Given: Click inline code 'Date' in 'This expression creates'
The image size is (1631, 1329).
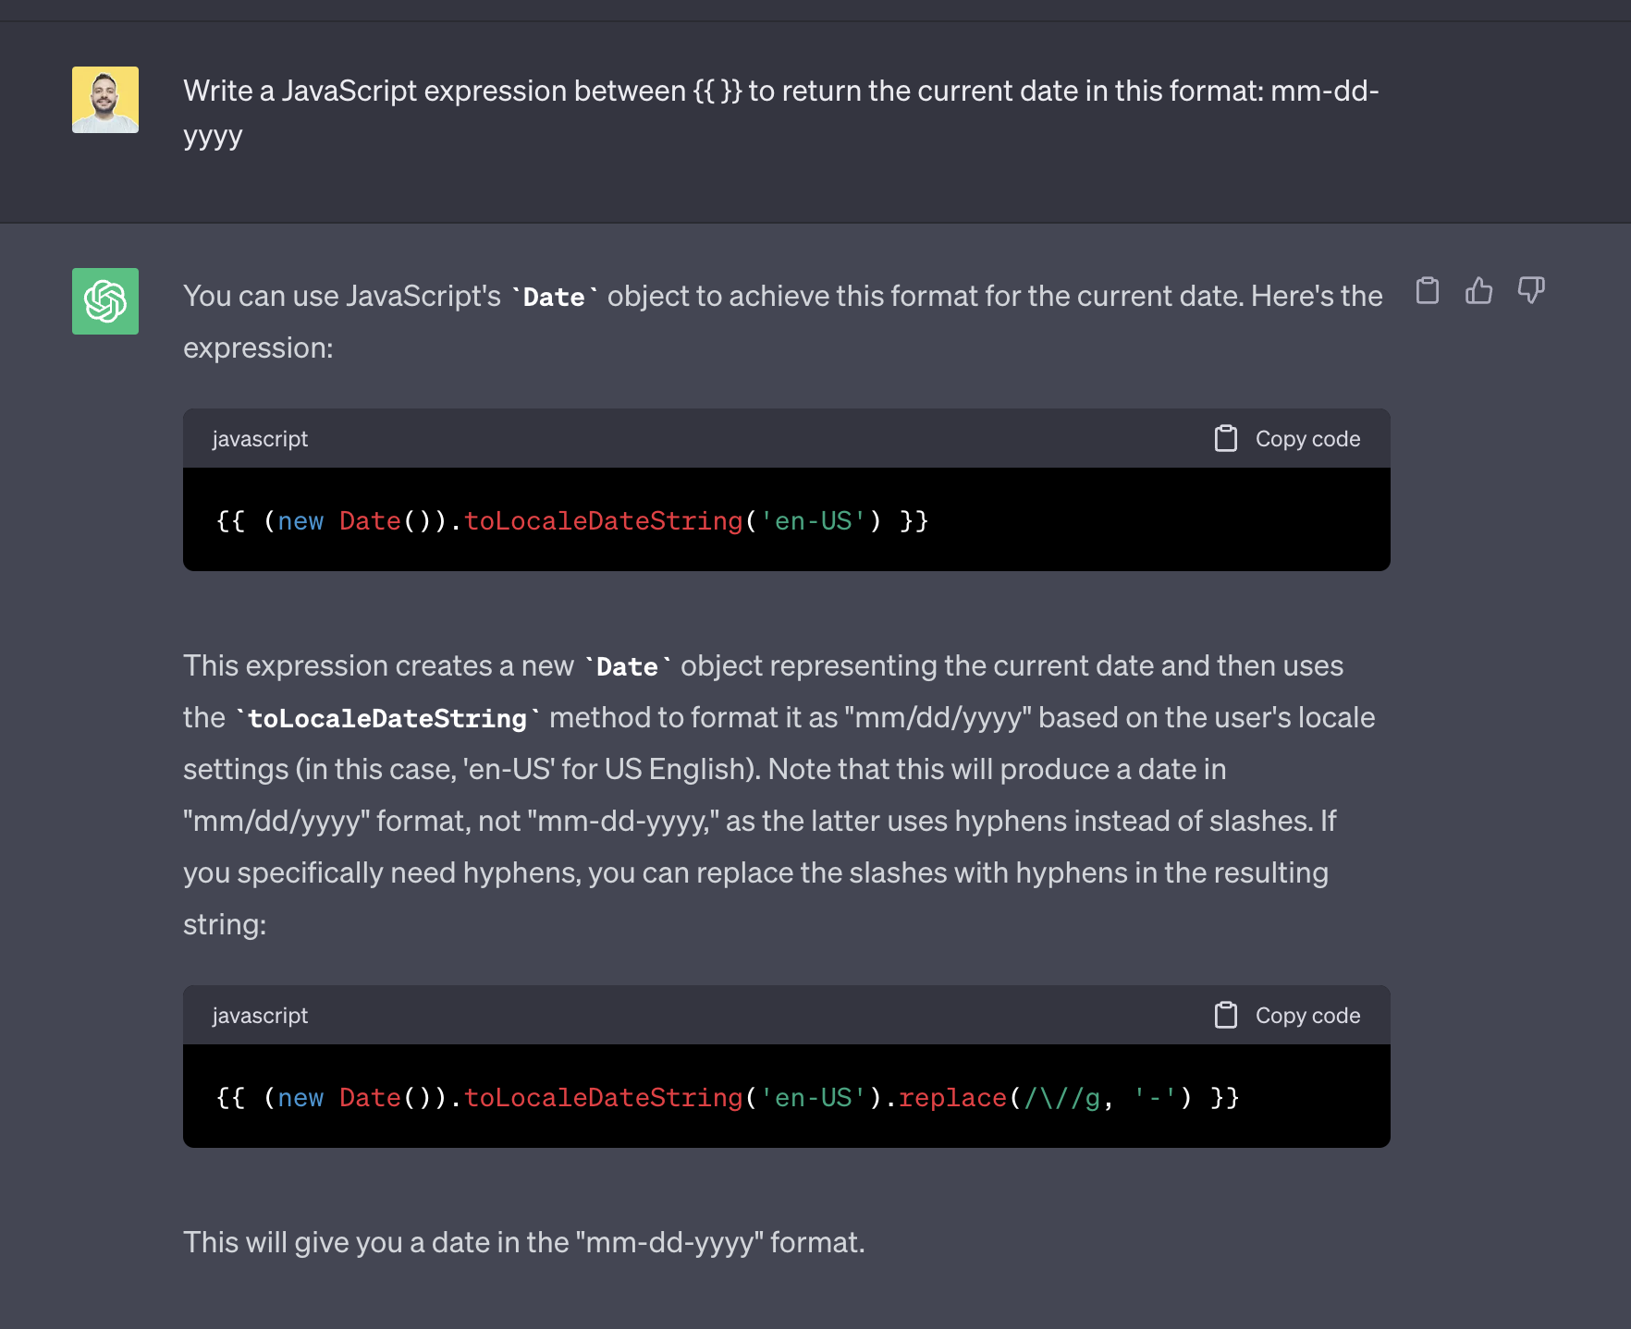Looking at the screenshot, I should click(x=628, y=666).
